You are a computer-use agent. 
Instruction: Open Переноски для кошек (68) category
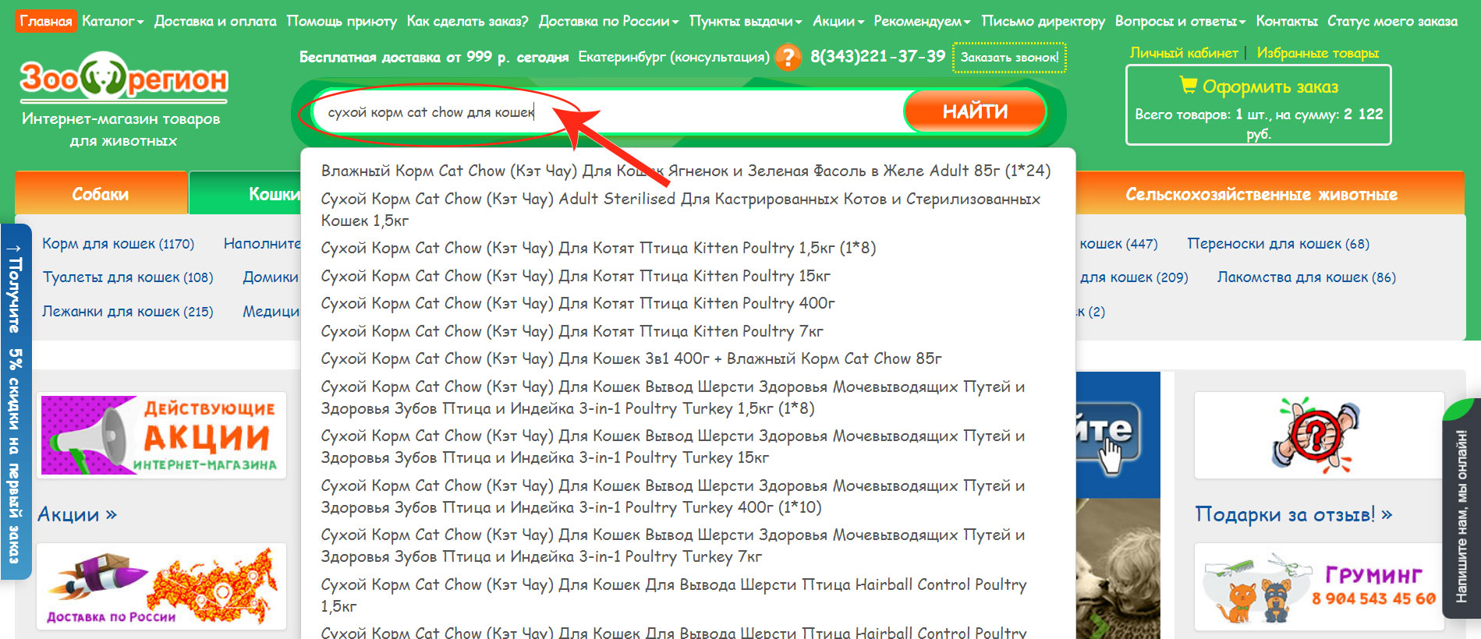tap(1278, 244)
